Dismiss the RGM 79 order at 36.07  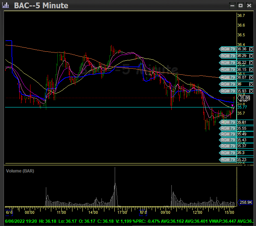click(251, 77)
